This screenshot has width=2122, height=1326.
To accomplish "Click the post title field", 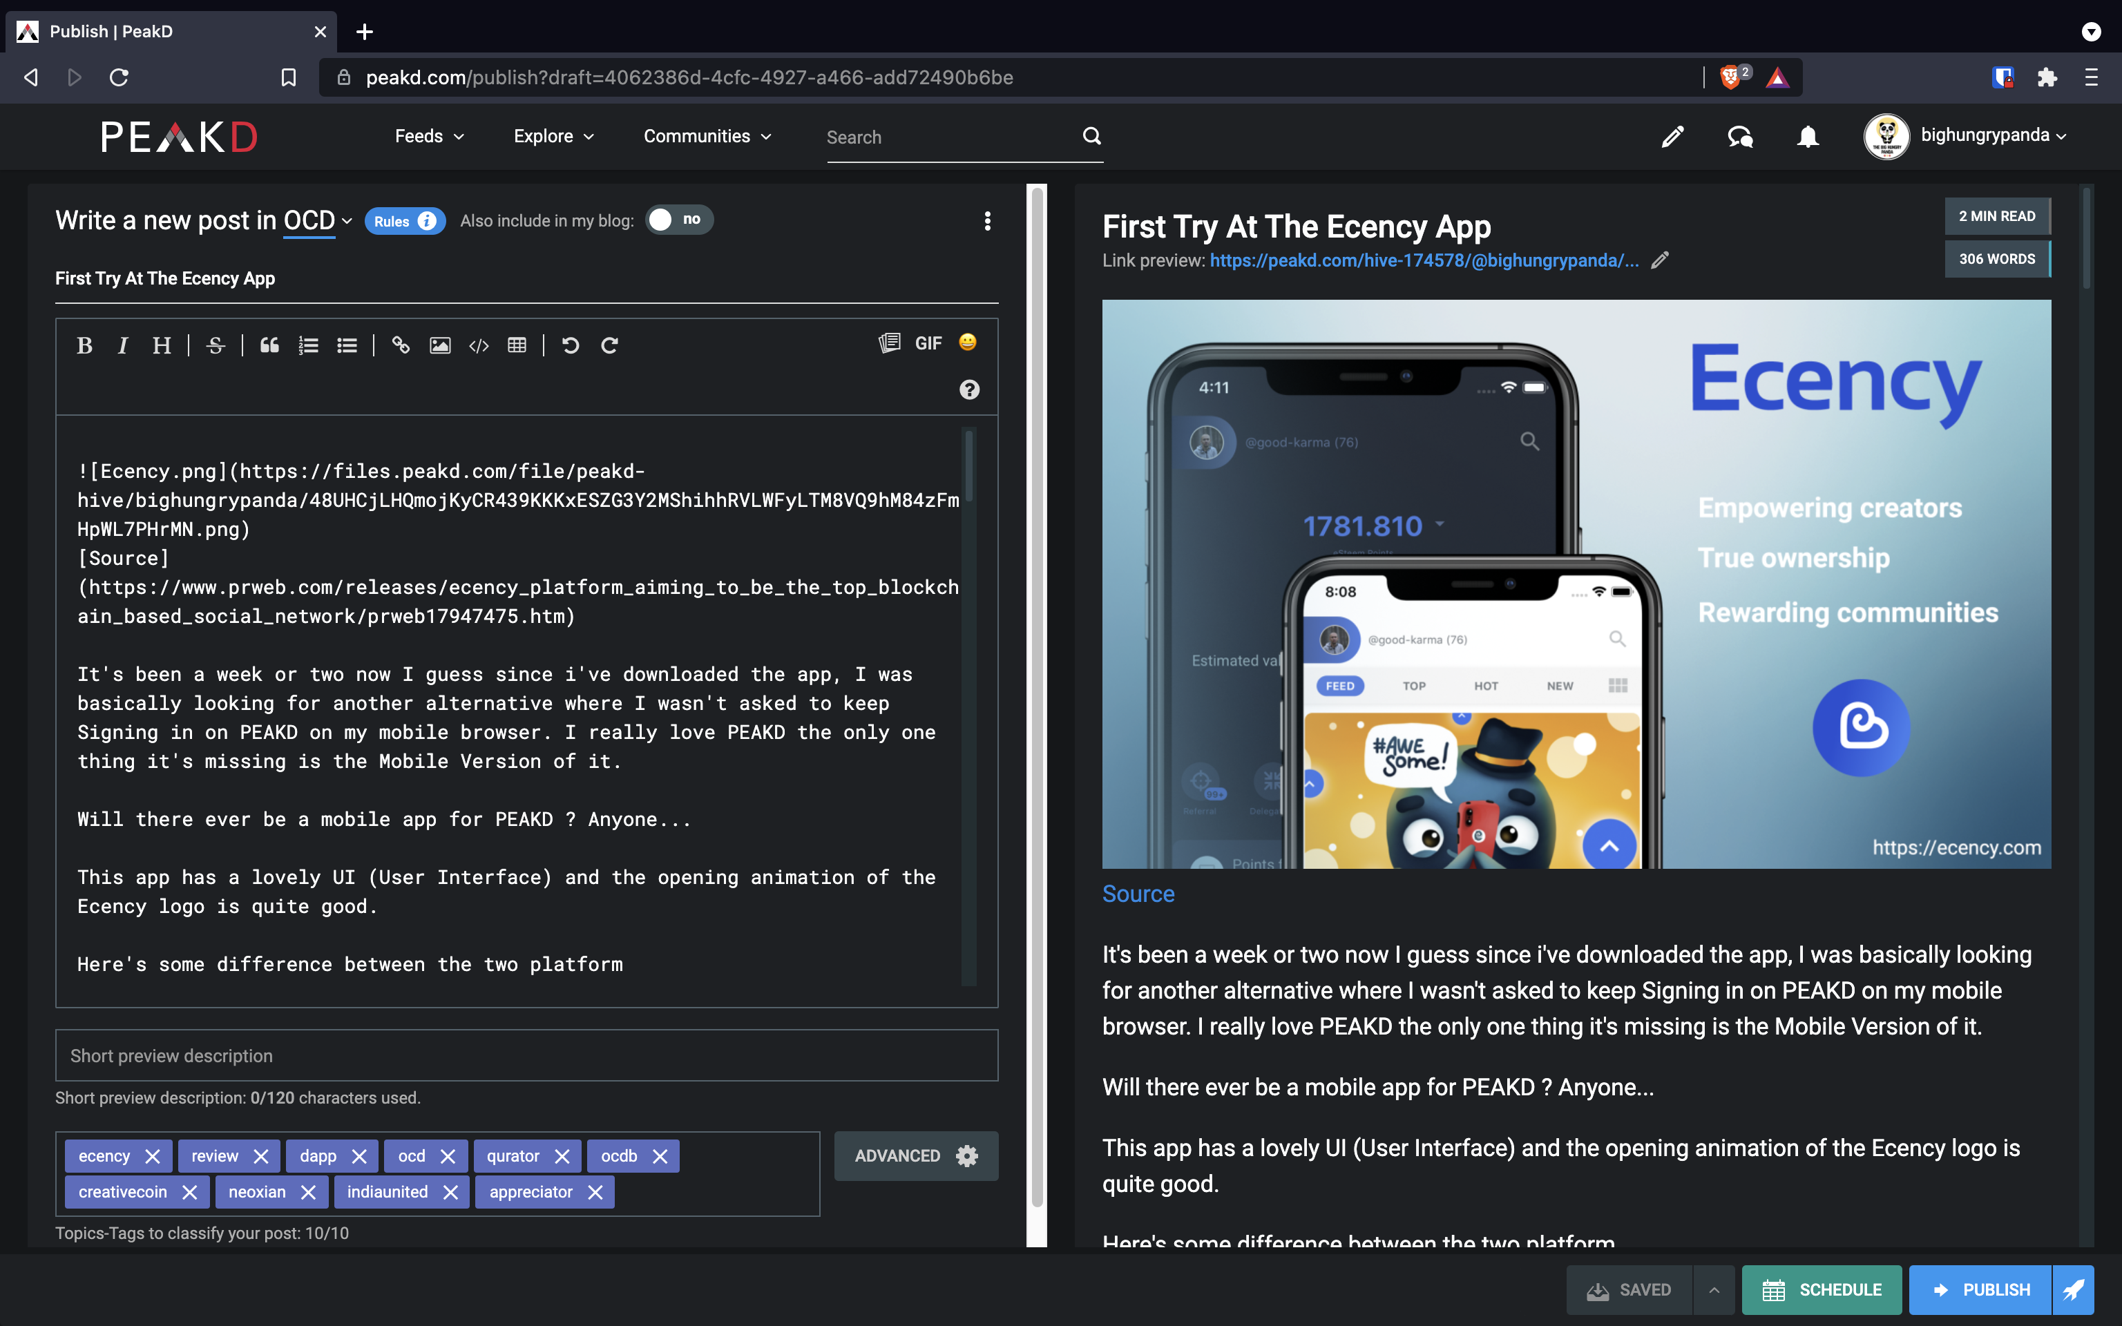I will 526,279.
